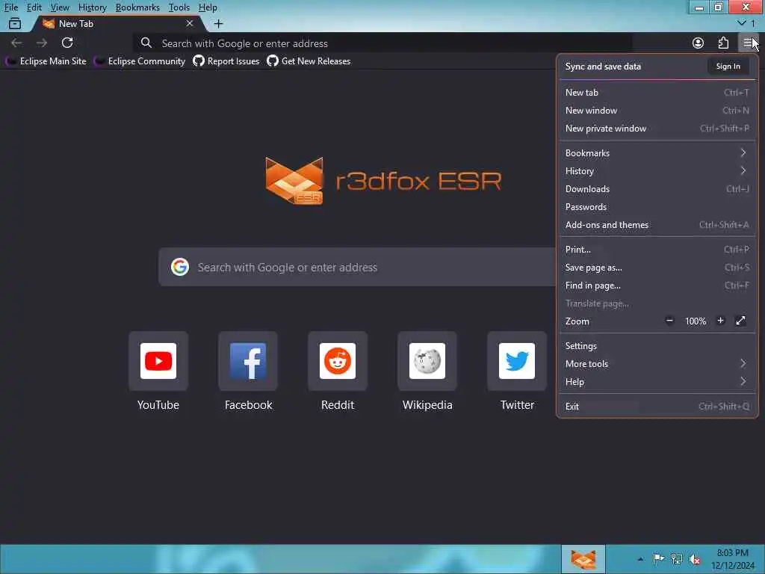Choose Exit in the app menu
This screenshot has height=574, width=765.
point(657,407)
